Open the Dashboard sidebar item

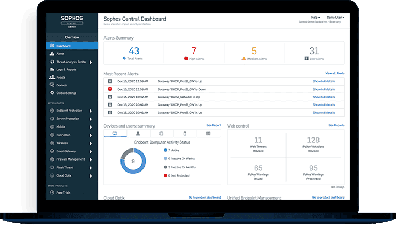click(72, 46)
